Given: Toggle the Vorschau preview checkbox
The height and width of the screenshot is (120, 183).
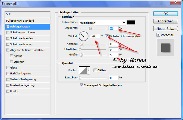Looking at the screenshot, I should pos(158,35).
